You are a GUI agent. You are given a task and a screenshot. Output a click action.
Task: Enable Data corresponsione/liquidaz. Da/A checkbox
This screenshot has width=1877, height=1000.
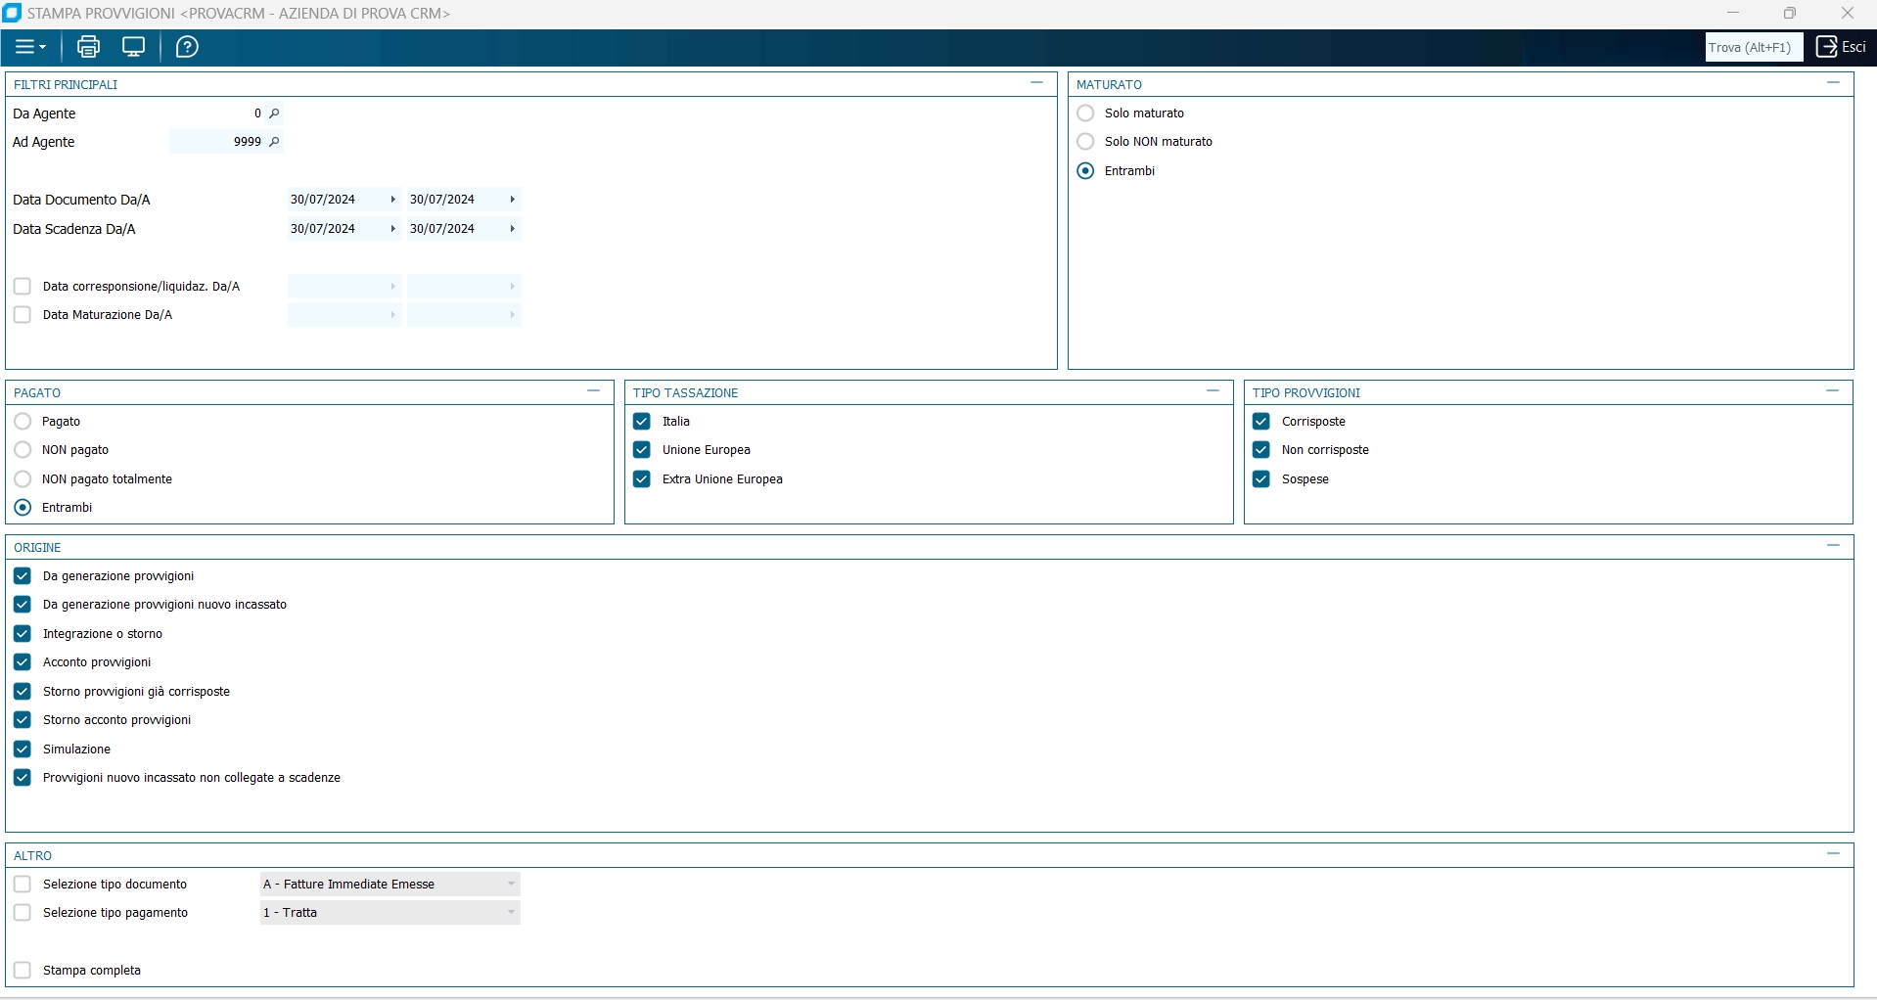point(23,287)
